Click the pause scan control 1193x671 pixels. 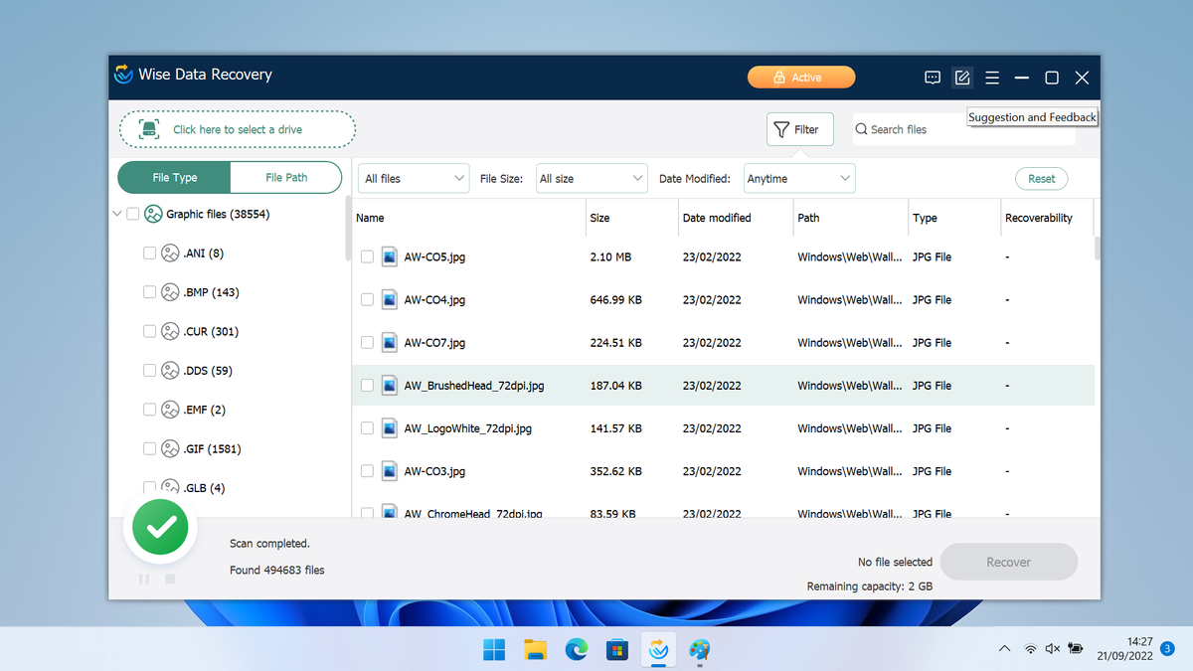(x=143, y=578)
